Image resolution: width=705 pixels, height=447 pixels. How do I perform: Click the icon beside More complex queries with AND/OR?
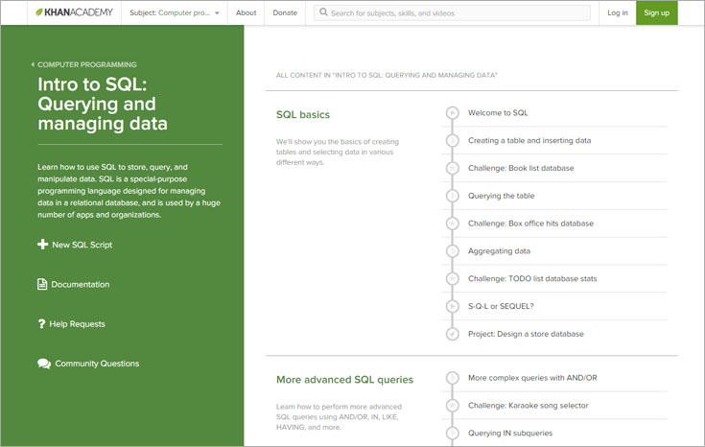point(453,378)
